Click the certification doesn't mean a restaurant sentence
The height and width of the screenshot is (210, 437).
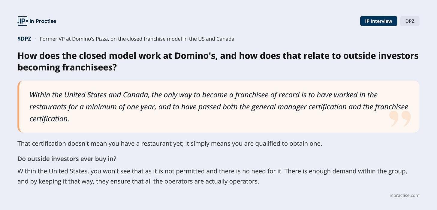pos(170,143)
